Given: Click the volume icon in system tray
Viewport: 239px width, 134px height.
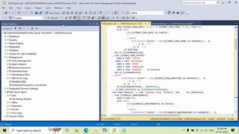Looking at the screenshot, I should pos(206,130).
